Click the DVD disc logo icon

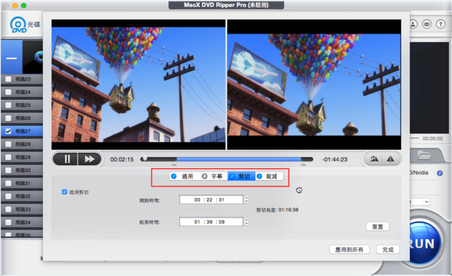(18, 25)
